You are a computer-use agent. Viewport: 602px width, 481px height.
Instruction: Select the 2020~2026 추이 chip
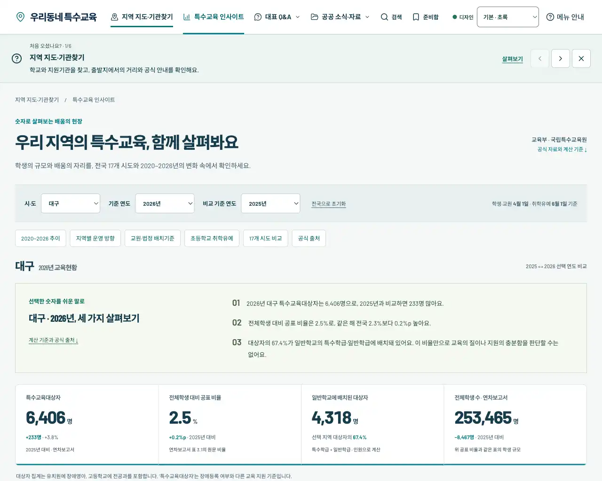(x=40, y=239)
